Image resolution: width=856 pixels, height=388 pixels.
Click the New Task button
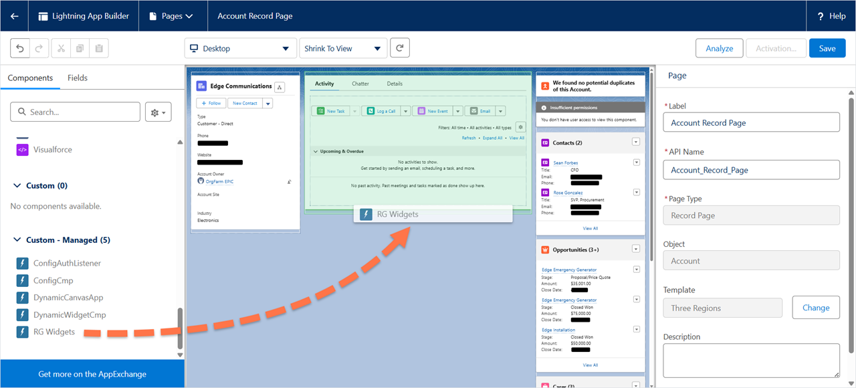click(332, 111)
